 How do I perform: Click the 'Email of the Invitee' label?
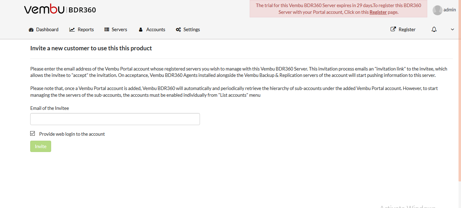(50, 108)
